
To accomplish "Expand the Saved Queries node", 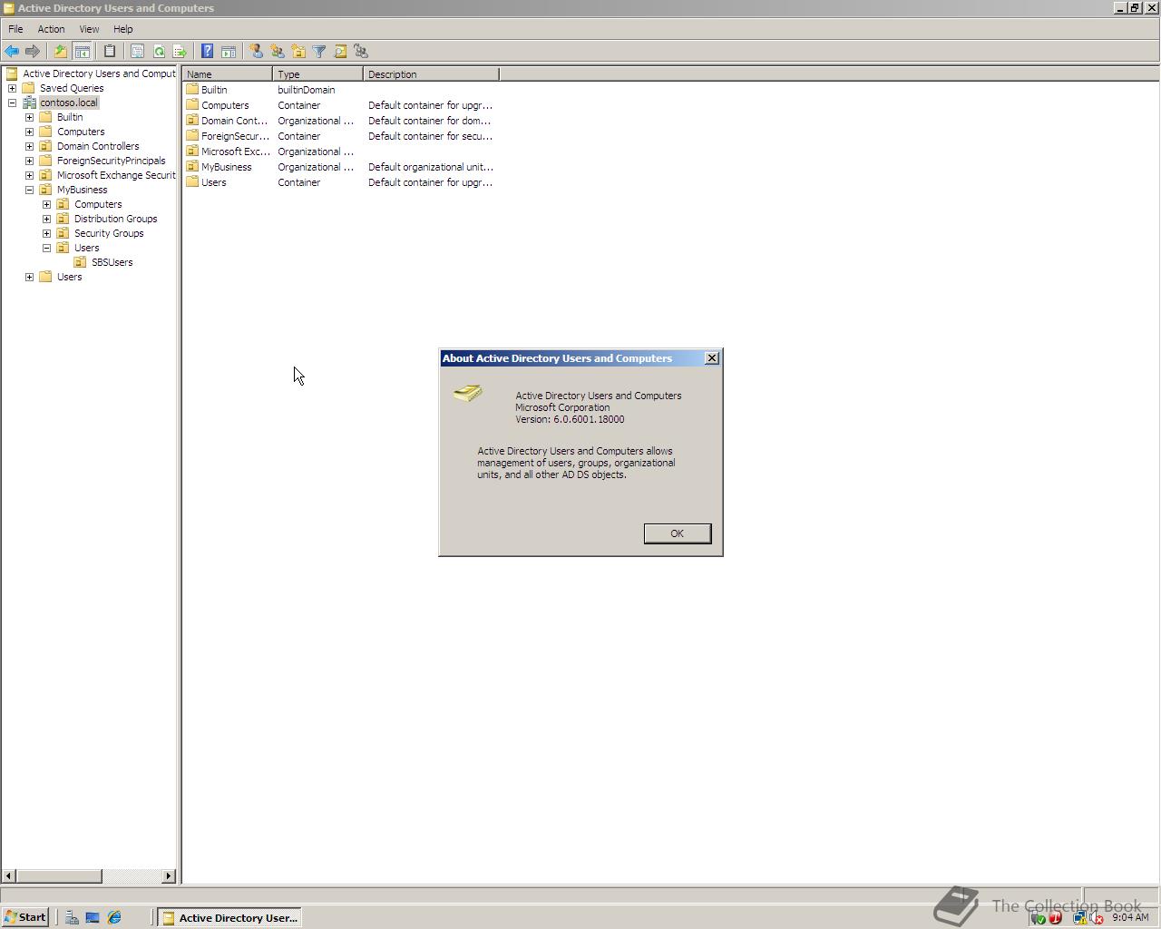I will click(12, 88).
